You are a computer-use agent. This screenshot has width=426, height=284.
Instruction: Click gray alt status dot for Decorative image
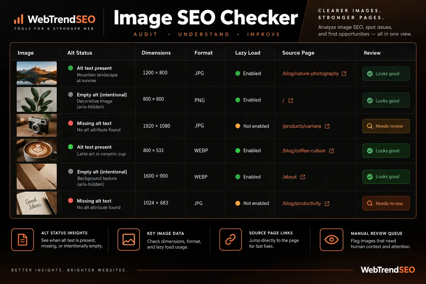[71, 95]
